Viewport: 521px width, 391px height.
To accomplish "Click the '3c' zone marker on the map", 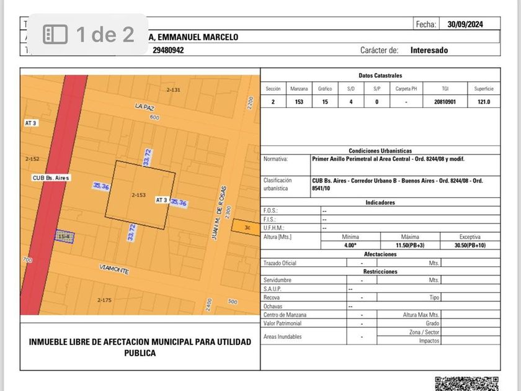I will point(247,227).
